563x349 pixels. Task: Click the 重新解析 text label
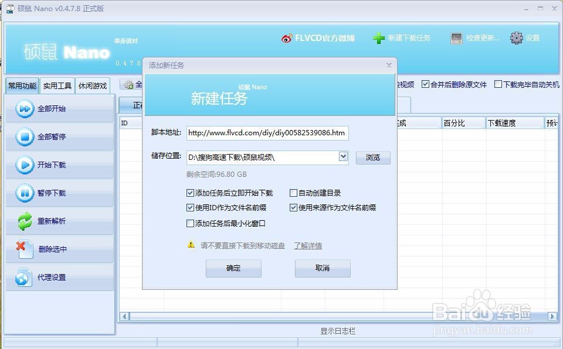52,221
